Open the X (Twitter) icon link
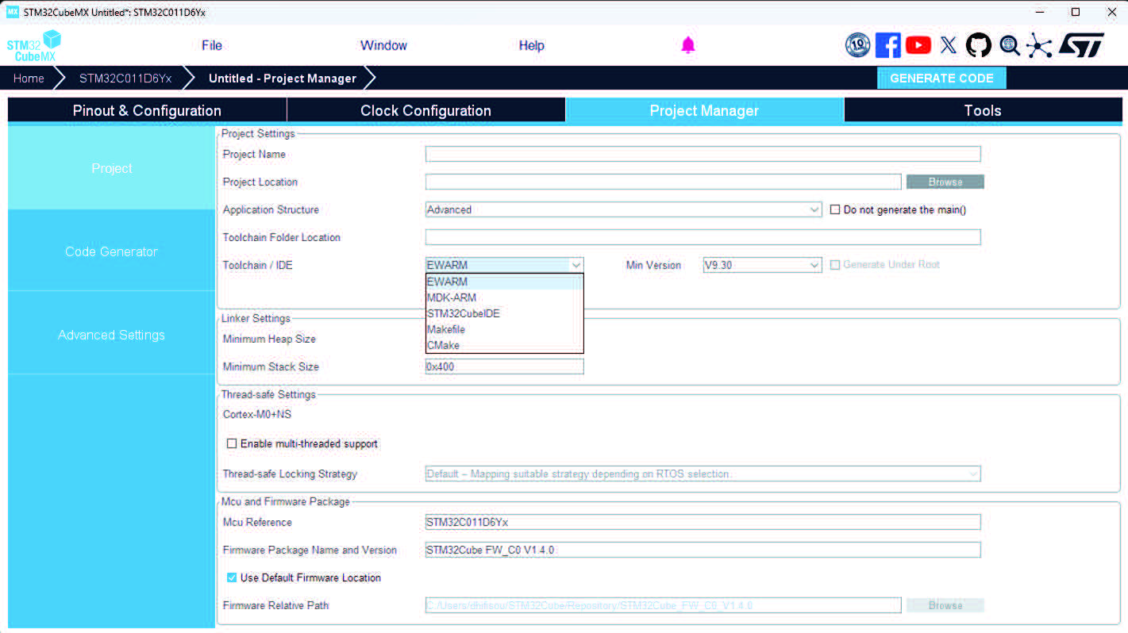Image resolution: width=1128 pixels, height=633 pixels. (949, 45)
